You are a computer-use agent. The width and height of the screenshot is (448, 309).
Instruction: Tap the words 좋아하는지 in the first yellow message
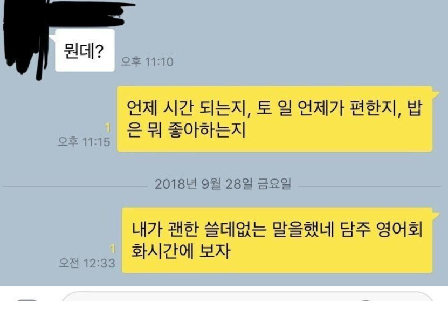click(206, 130)
